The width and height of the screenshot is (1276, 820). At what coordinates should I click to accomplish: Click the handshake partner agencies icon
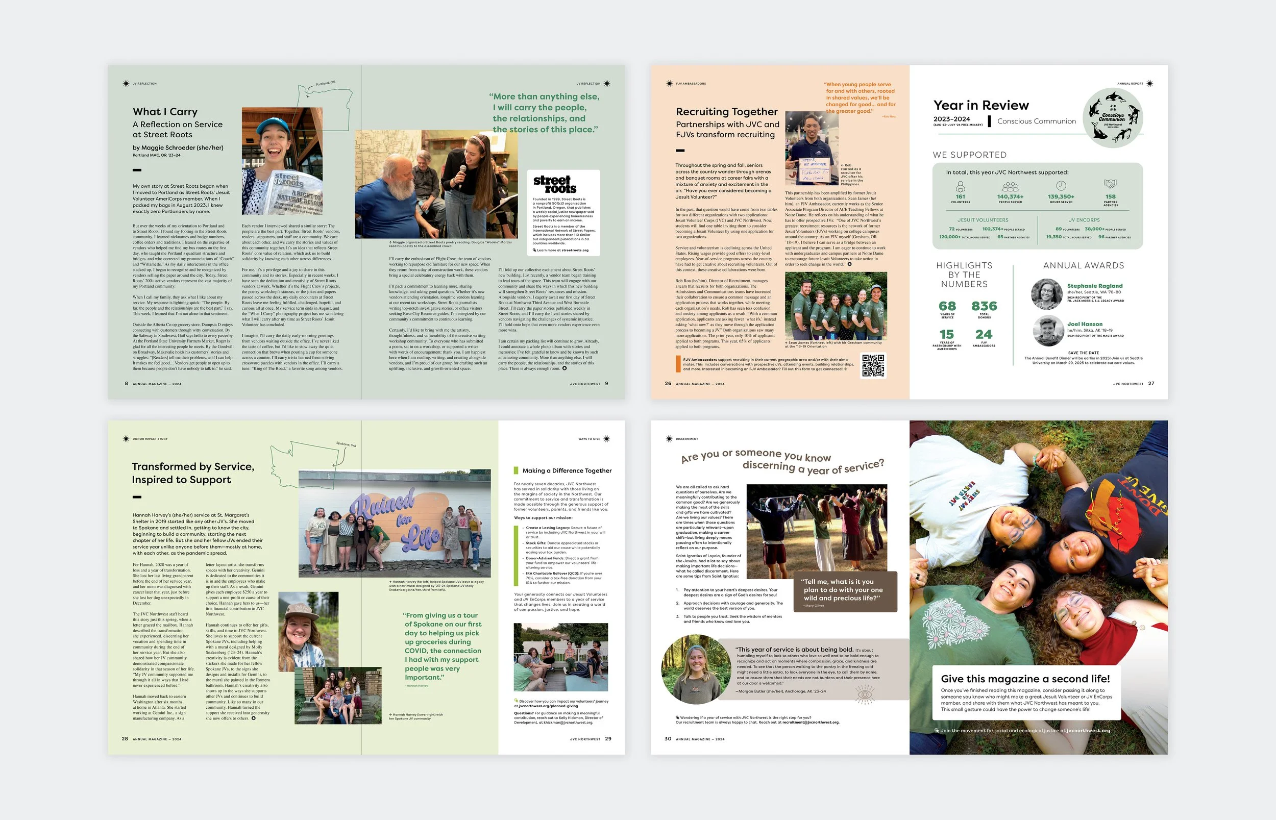[x=1110, y=184]
